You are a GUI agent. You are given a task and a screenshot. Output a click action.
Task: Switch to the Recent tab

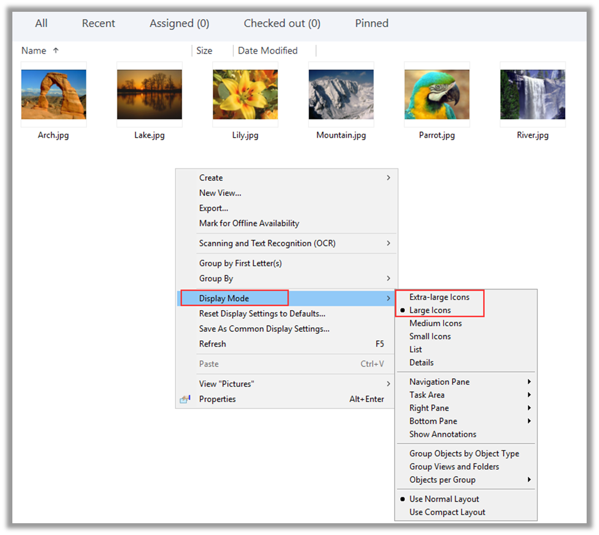(98, 24)
